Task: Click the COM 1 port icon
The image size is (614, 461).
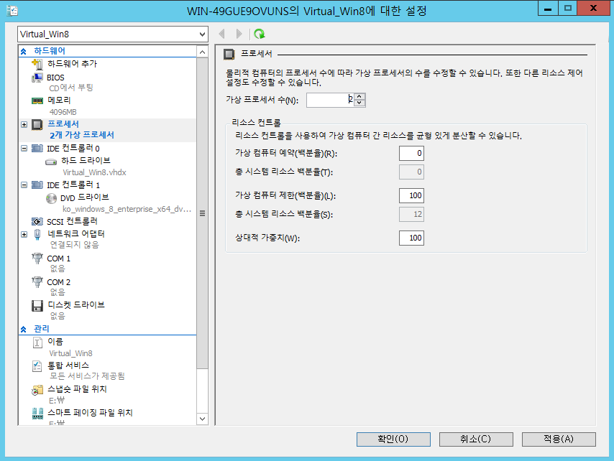Action: pos(37,258)
